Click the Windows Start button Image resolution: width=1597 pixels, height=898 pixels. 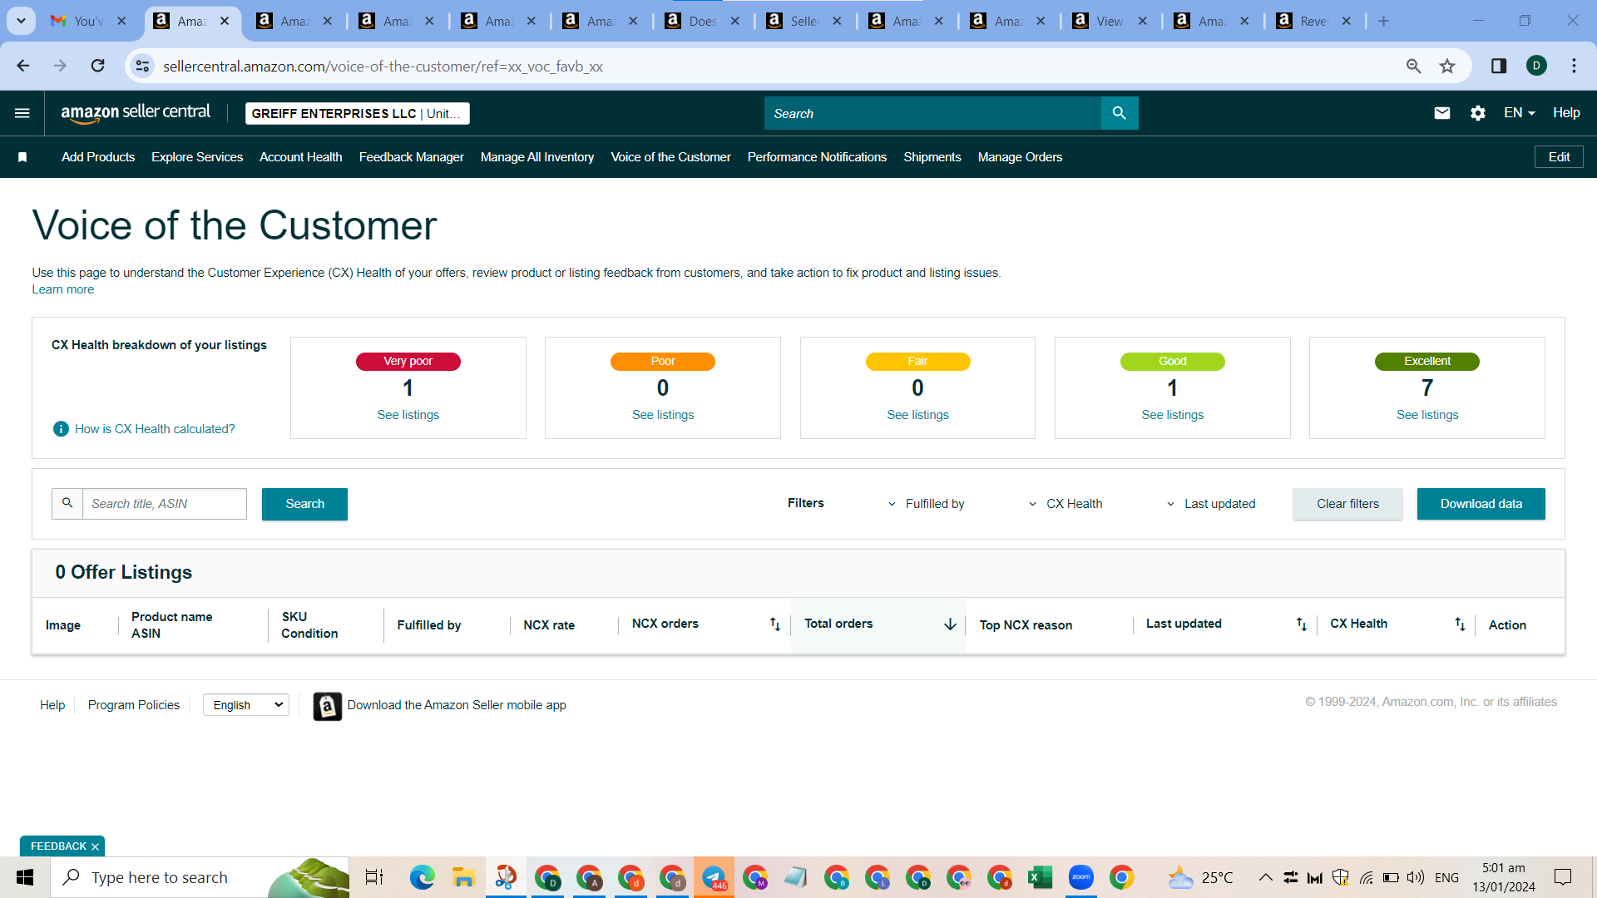(25, 877)
